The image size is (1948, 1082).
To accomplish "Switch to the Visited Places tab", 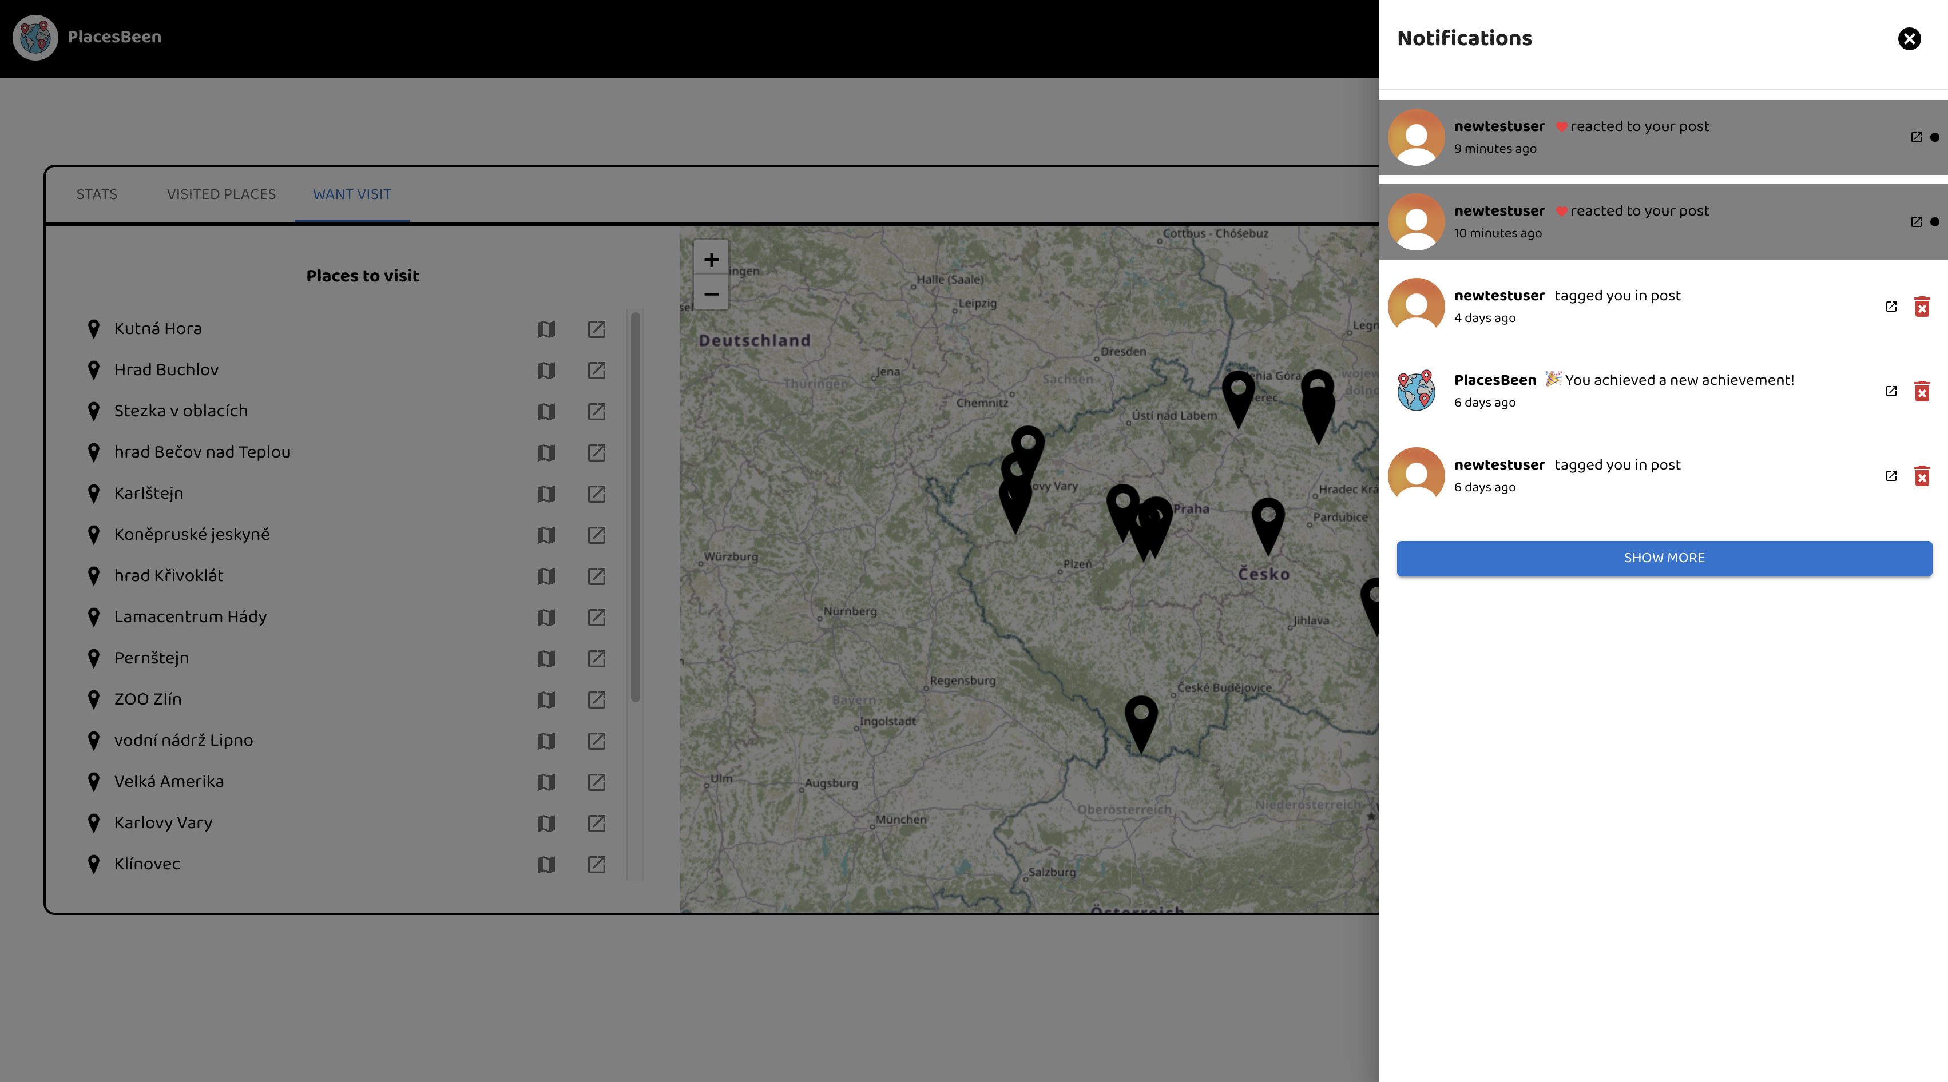I will [221, 194].
